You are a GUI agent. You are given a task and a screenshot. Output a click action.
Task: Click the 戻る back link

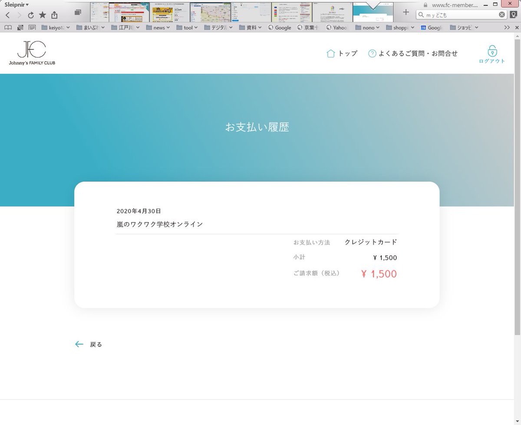(96, 345)
